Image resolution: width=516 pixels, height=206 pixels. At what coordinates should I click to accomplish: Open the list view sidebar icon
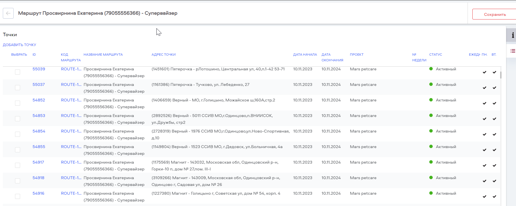512,51
